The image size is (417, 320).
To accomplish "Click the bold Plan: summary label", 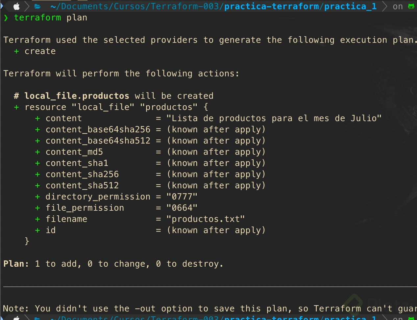I will click(16, 264).
